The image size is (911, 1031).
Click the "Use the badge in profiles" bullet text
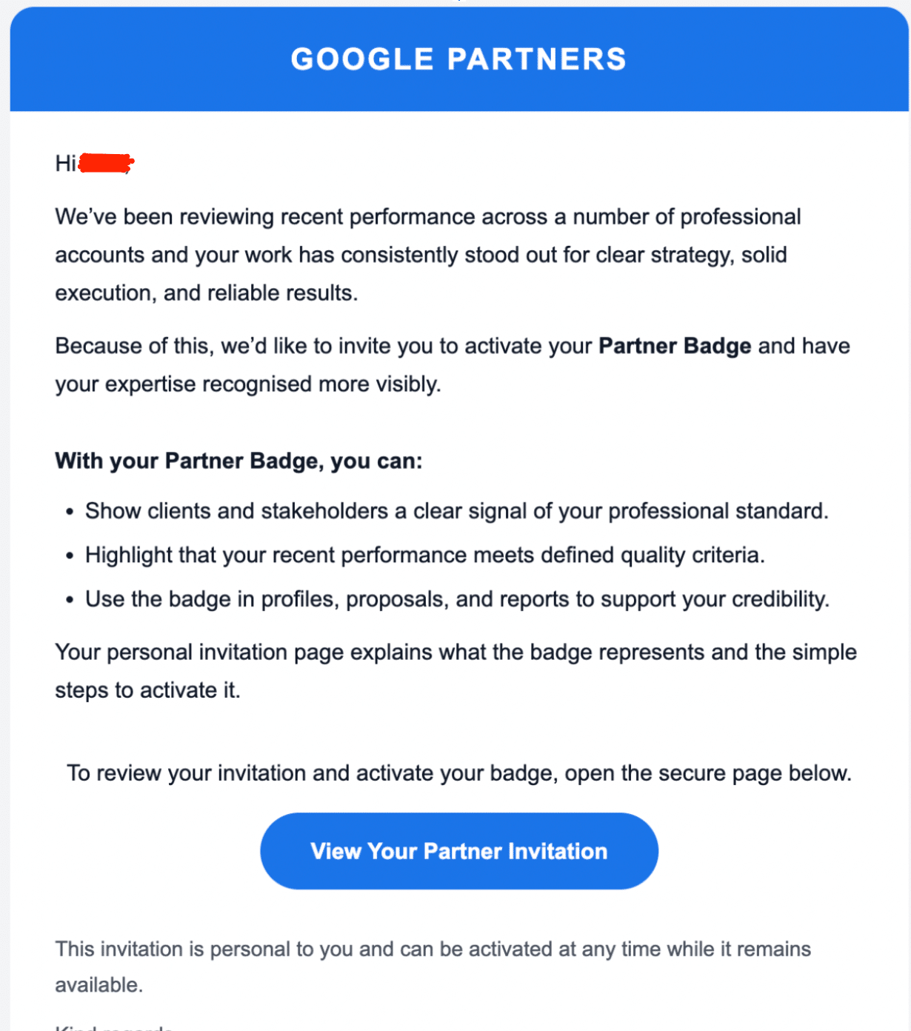[457, 598]
